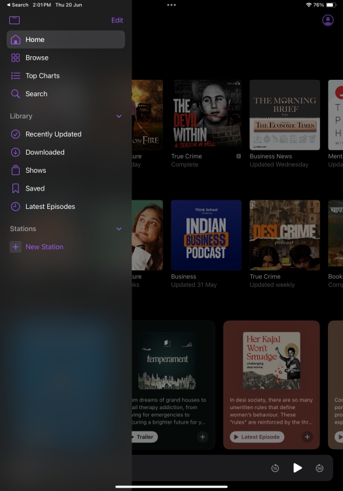343x491 pixels.
Task: Play the temperament Trailer
Action: pos(145,437)
